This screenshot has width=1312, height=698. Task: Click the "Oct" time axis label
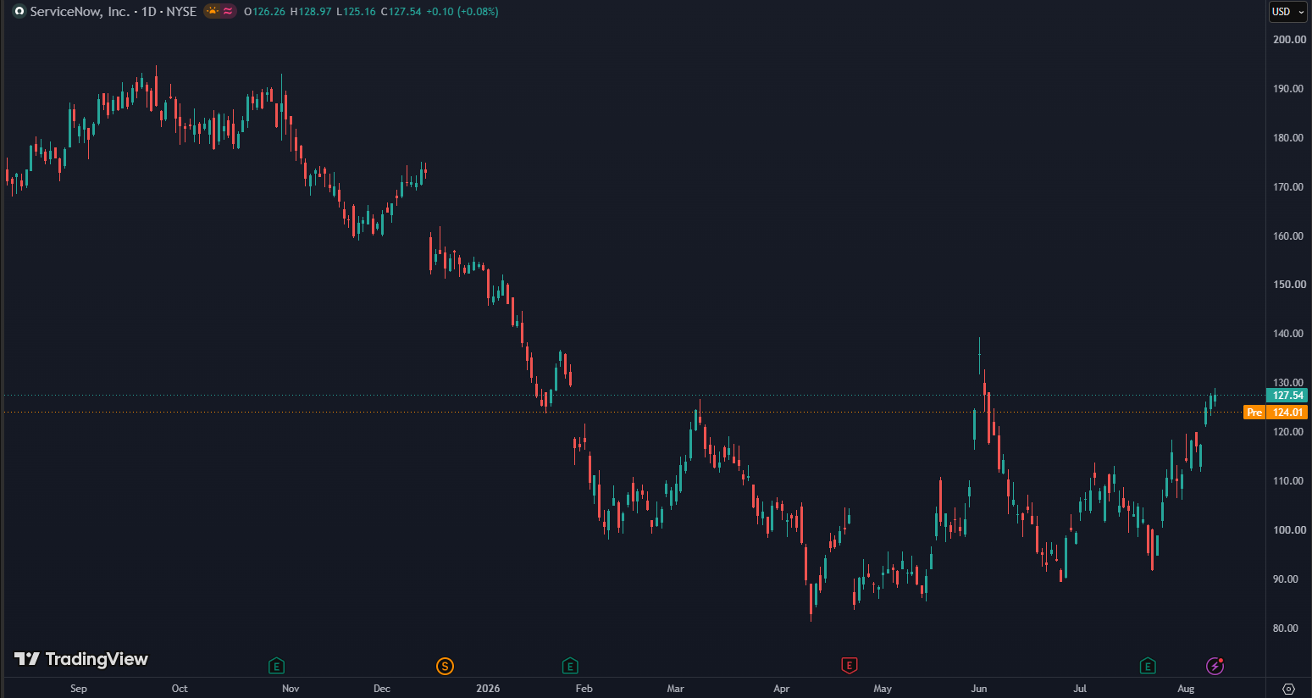180,689
